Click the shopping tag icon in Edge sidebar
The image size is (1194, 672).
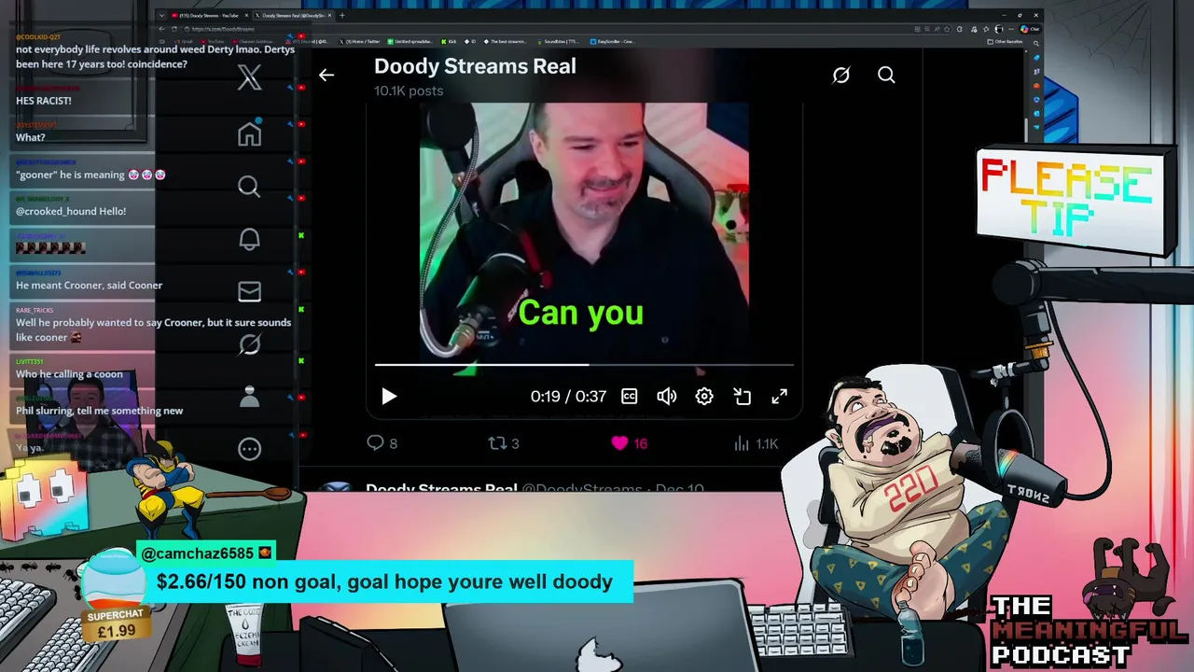click(x=1036, y=58)
